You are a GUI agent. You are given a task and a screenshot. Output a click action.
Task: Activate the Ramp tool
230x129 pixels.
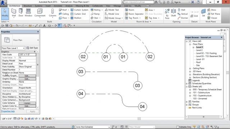point(95,14)
